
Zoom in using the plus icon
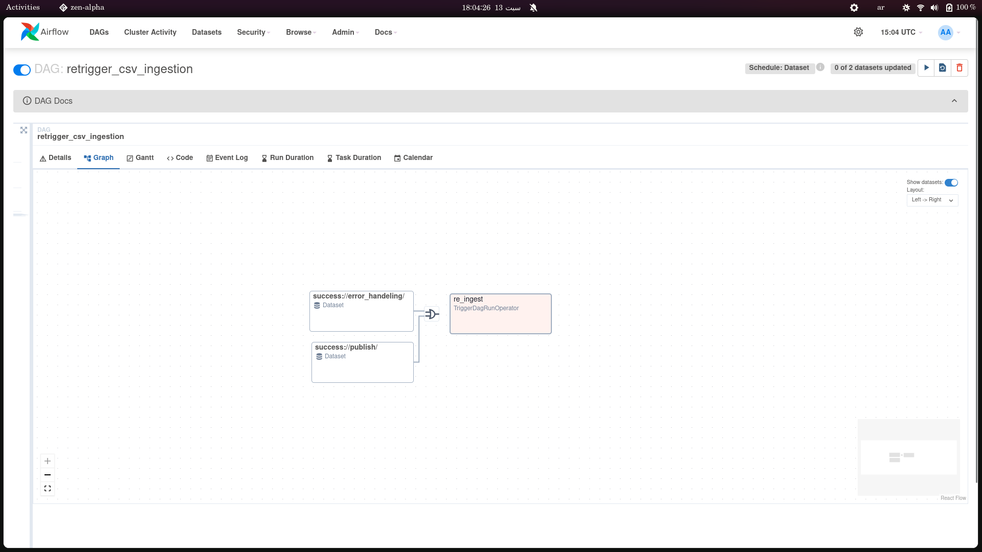tap(47, 461)
